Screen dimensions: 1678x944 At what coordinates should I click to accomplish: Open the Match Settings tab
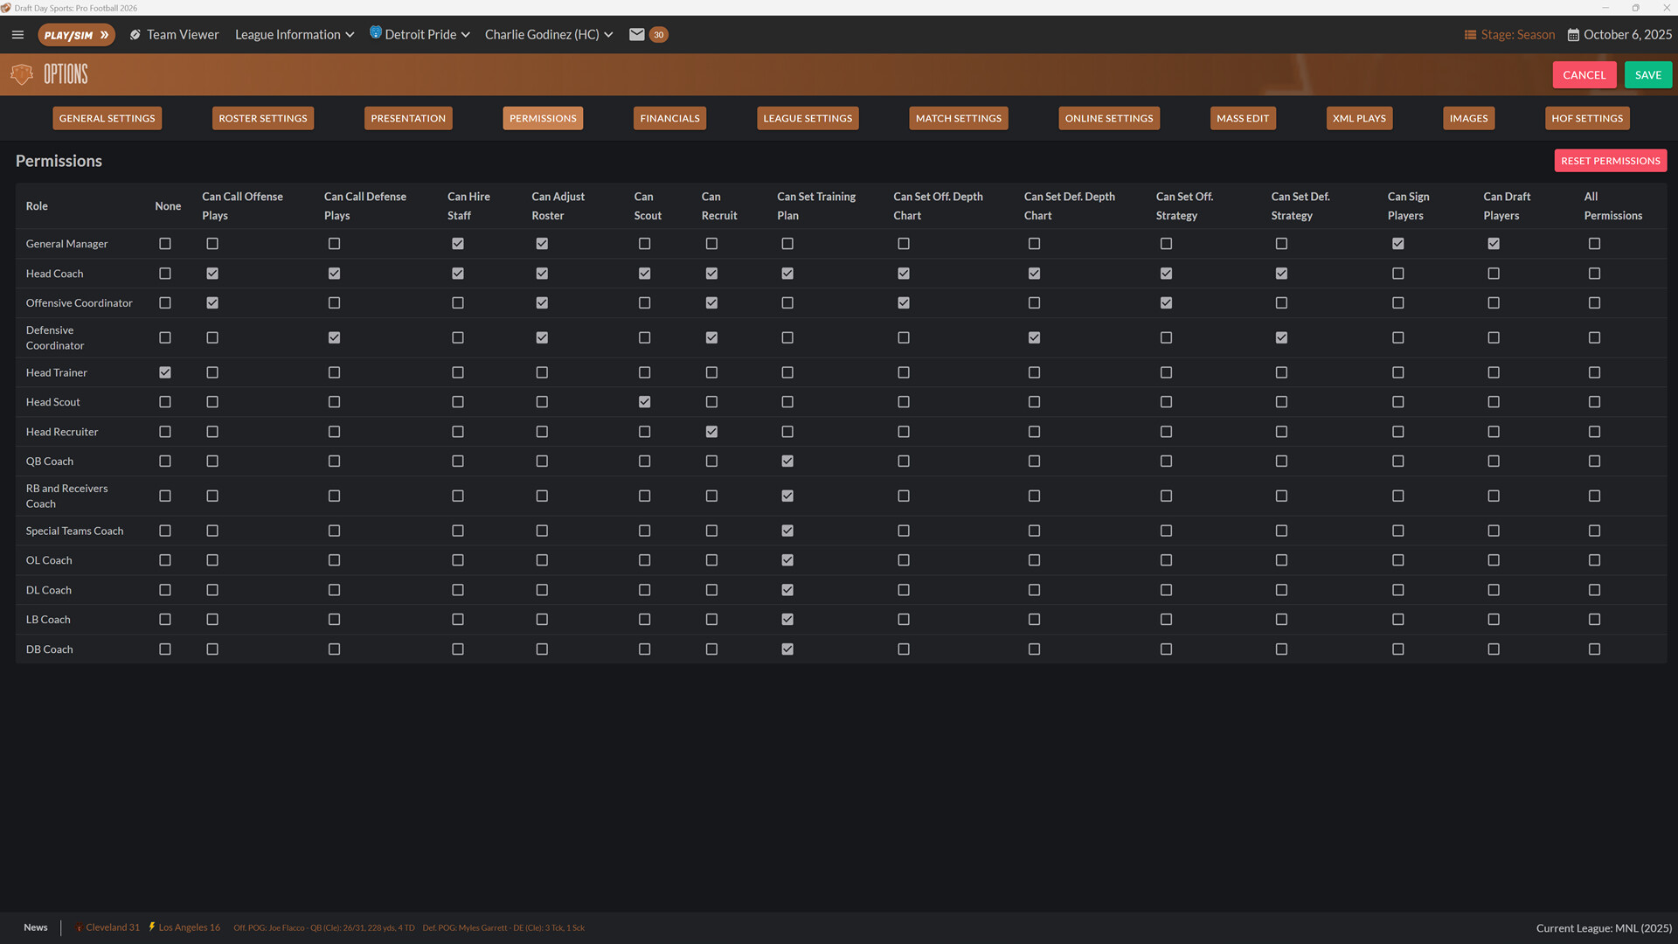point(958,118)
